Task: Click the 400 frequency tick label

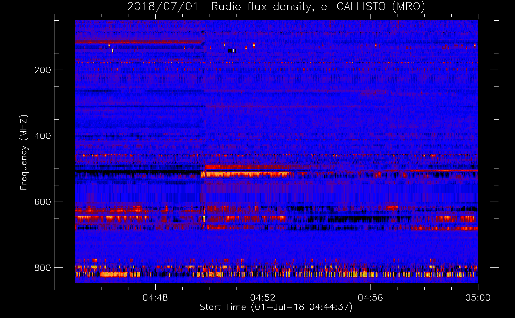Action: coord(43,136)
